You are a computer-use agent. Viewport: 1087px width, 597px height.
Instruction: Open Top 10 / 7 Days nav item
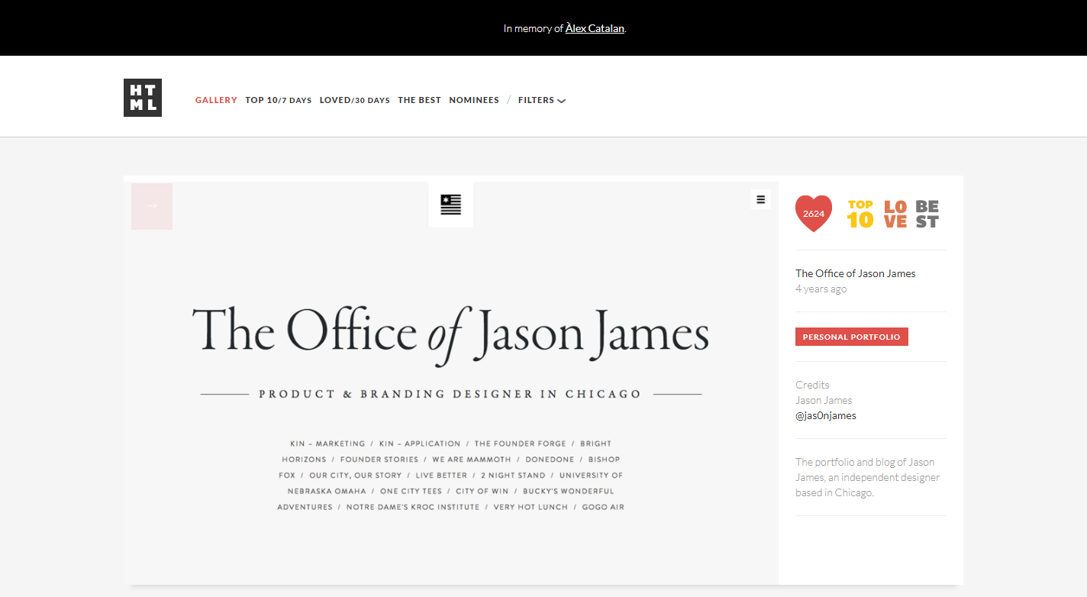279,100
